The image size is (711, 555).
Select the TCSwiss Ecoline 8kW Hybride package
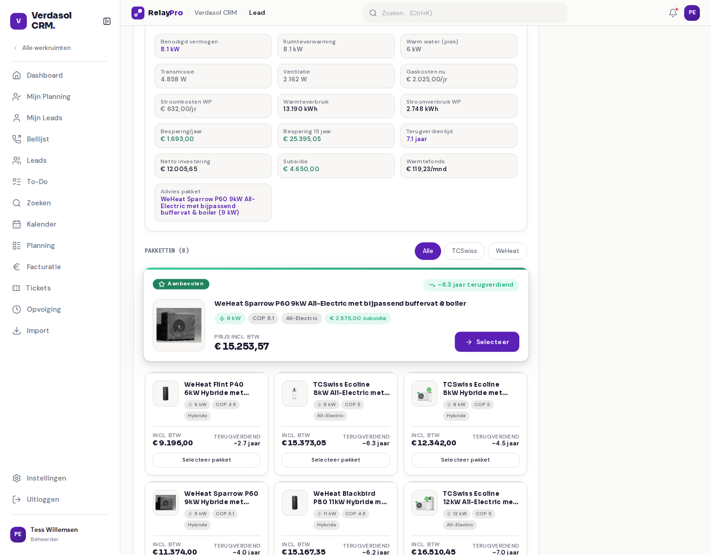(465, 460)
